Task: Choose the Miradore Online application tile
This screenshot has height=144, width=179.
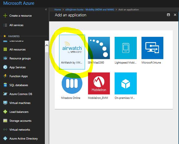Action: click(x=72, y=86)
